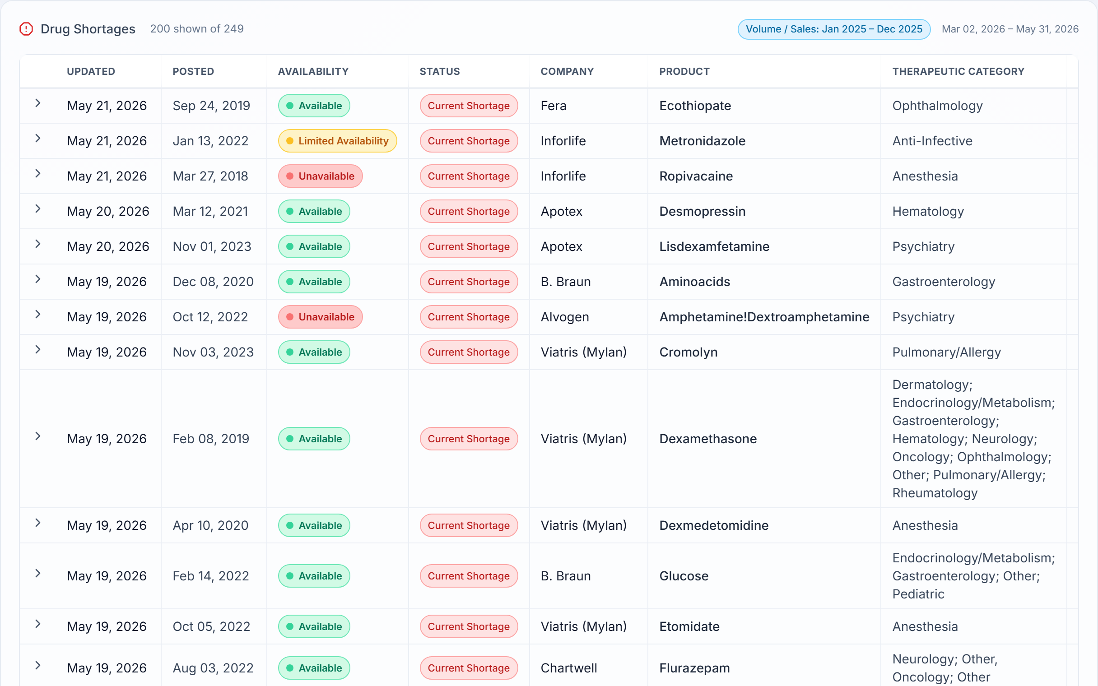Select the Amphetamine!Dextroamphetamine product name
This screenshot has width=1098, height=686.
coord(764,317)
